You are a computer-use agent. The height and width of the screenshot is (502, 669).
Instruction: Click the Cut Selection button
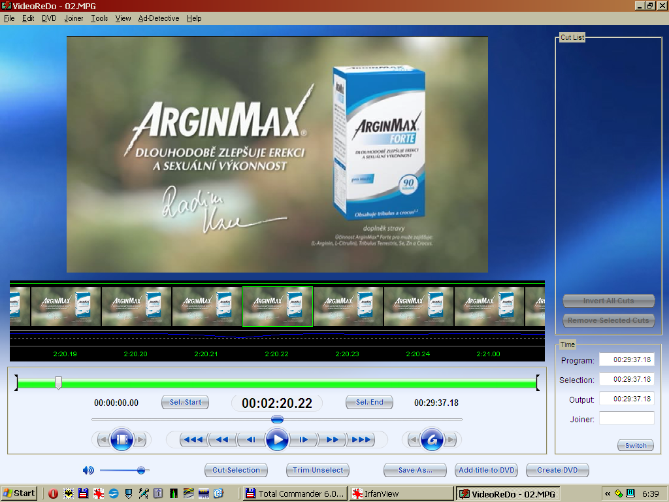click(x=236, y=470)
